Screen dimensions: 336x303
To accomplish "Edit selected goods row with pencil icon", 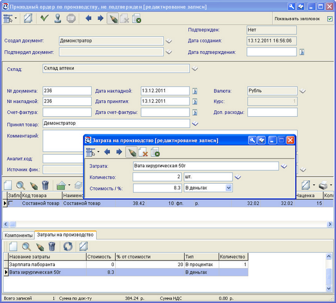I will point(34,186).
